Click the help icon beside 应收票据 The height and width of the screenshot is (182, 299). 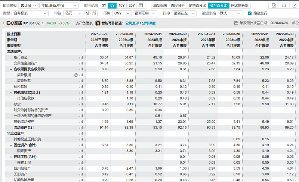pos(76,75)
